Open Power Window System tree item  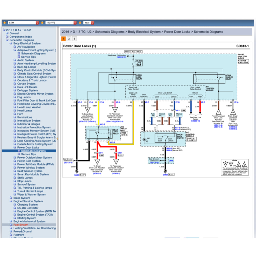click(31, 168)
